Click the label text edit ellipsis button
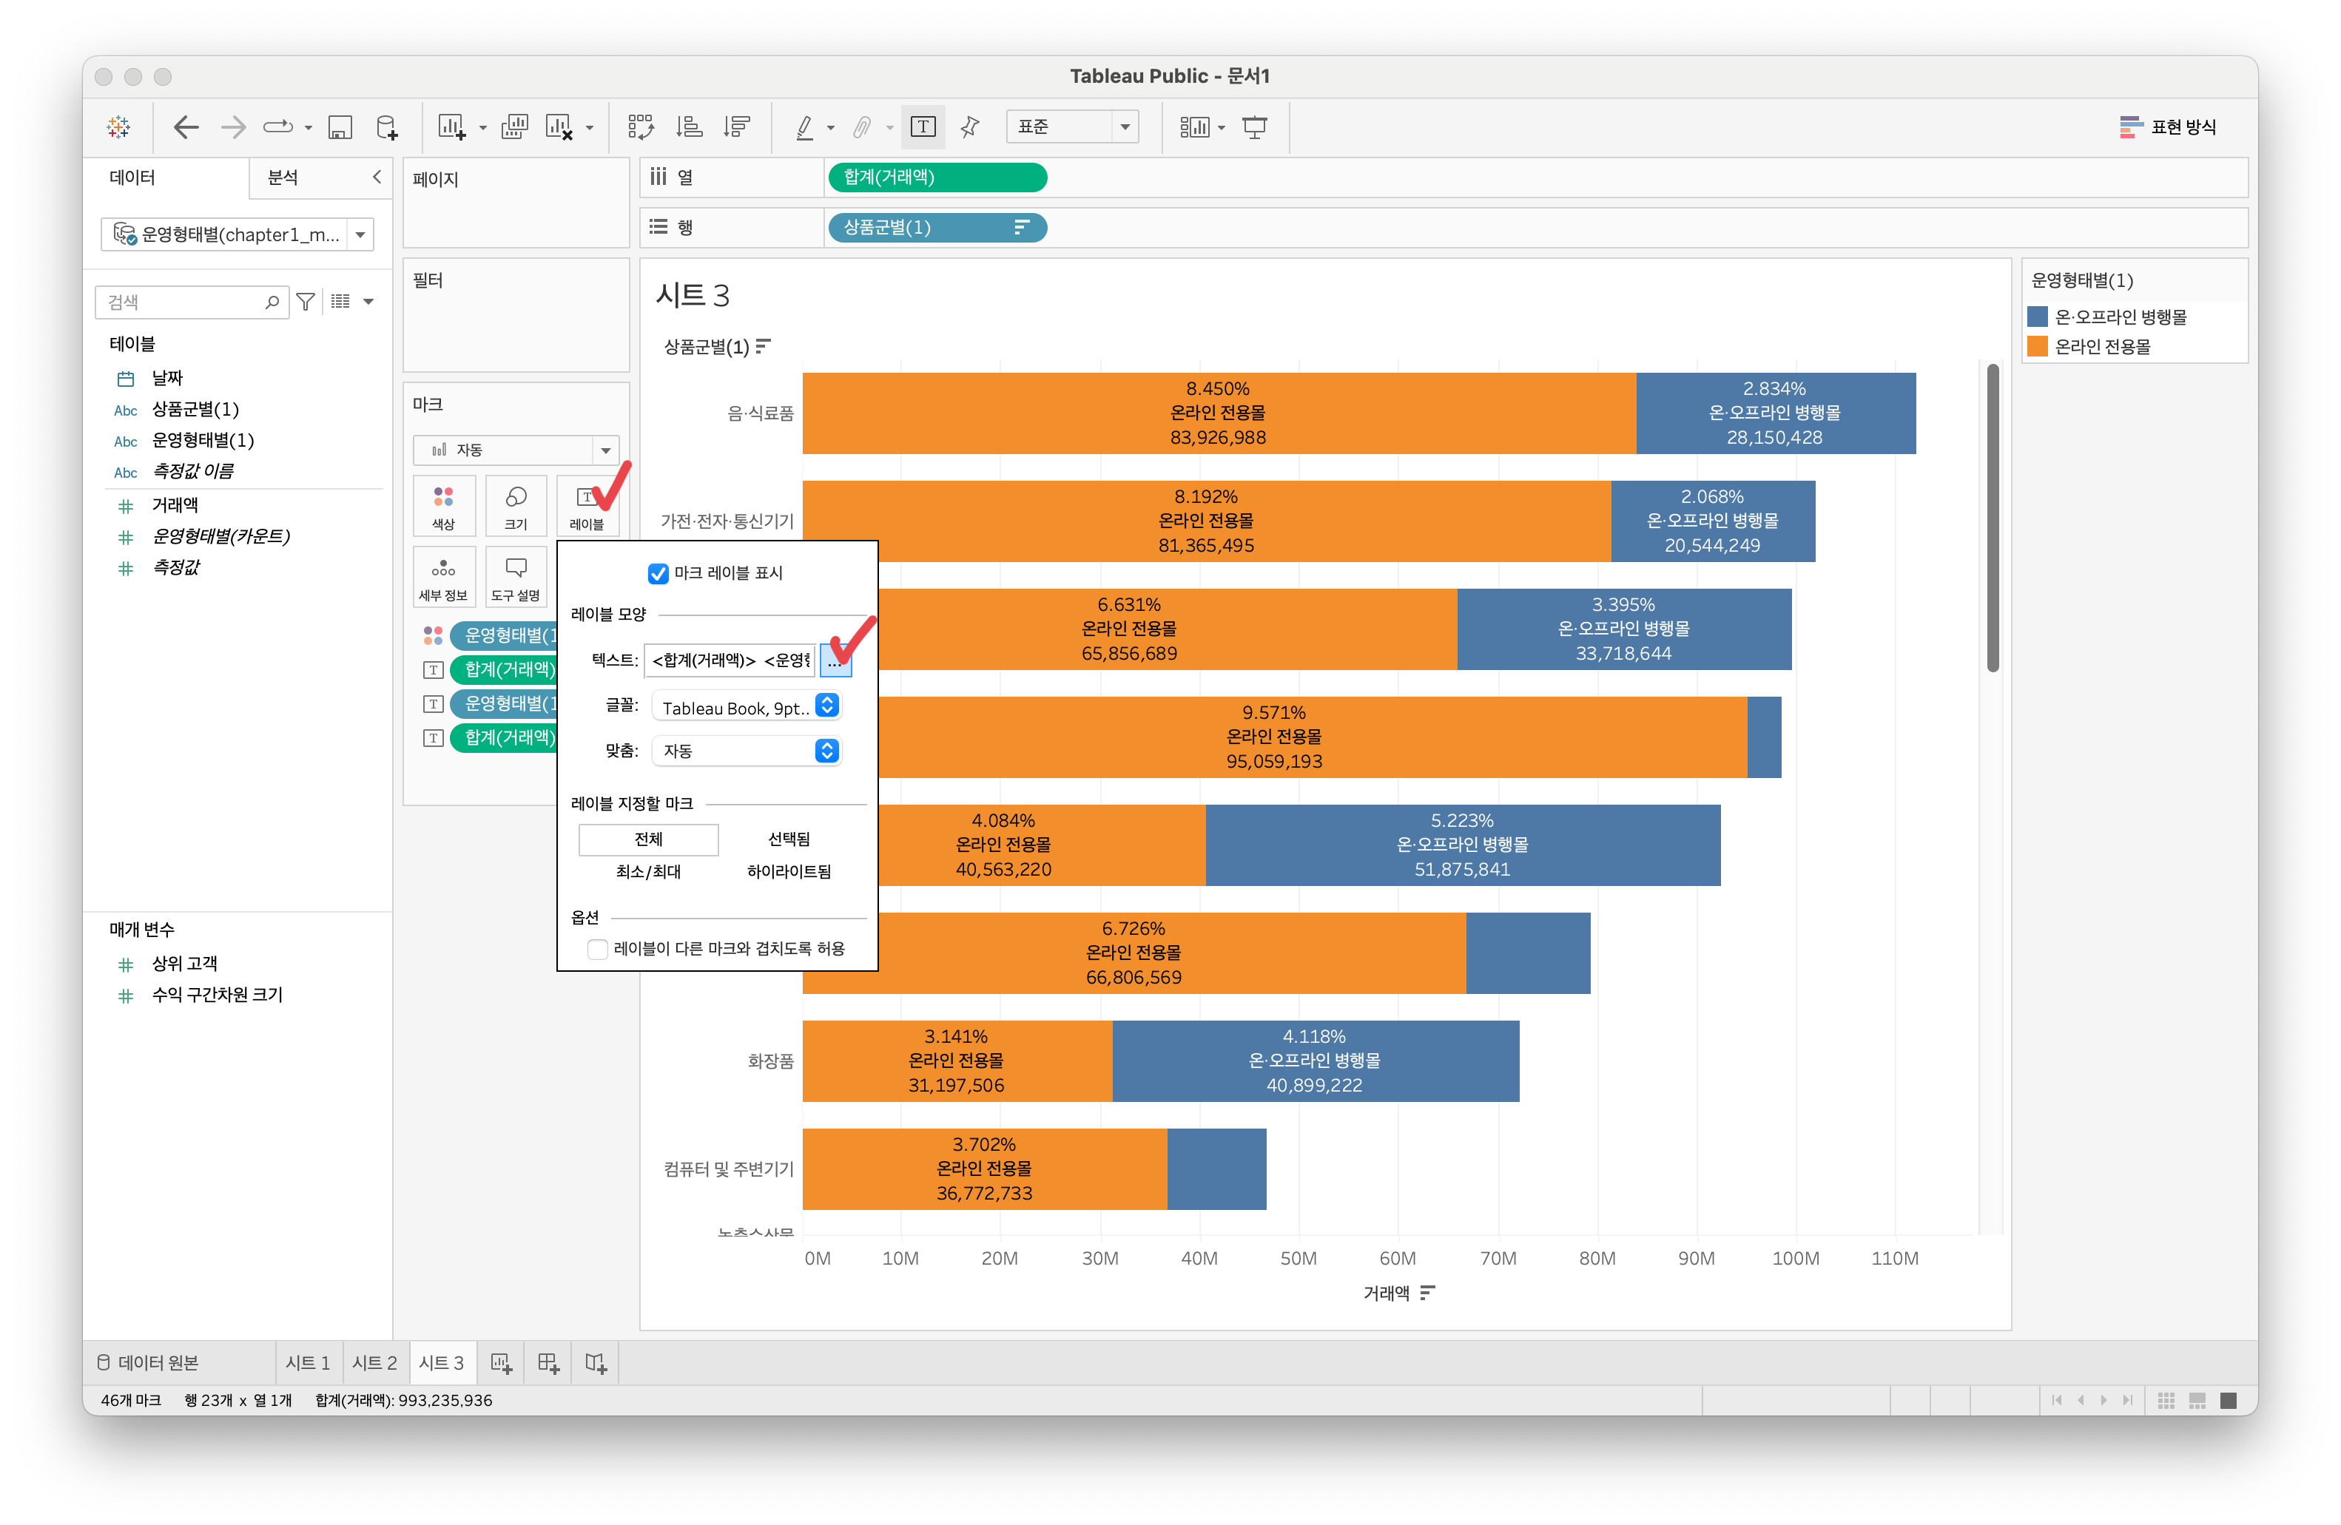2341x1525 pixels. pyautogui.click(x=834, y=662)
